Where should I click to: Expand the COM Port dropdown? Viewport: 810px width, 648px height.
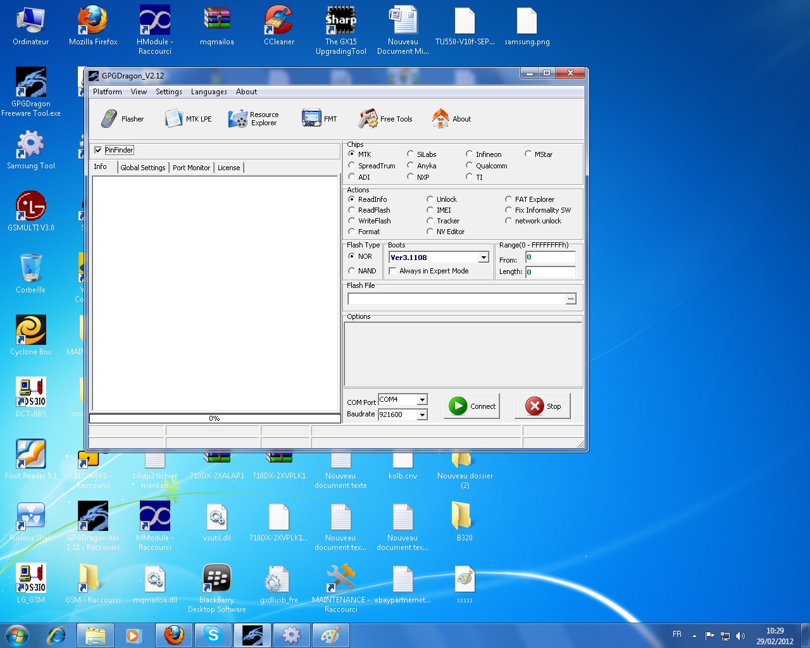(x=421, y=399)
